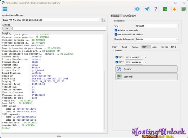Click the Pandora app logo in the title bar

tap(3, 3)
